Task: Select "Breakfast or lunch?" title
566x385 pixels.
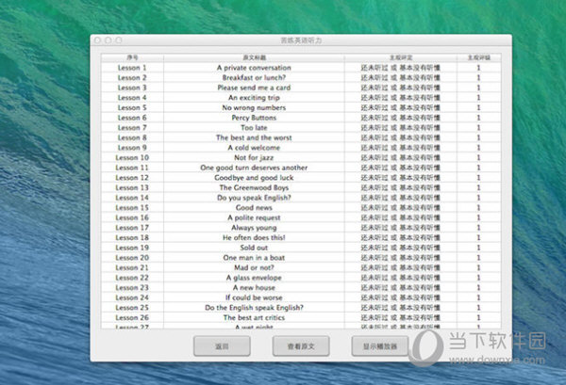Action: 254,78
